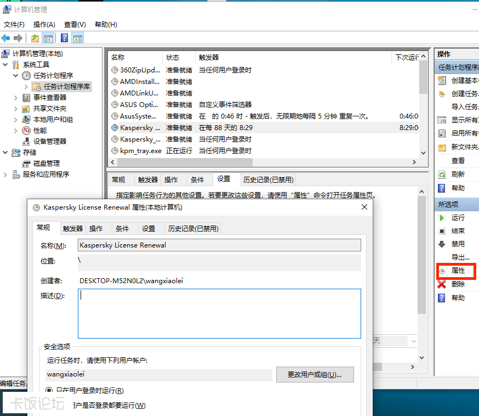Switch to the 触发器 tab in properties dialog

72,228
